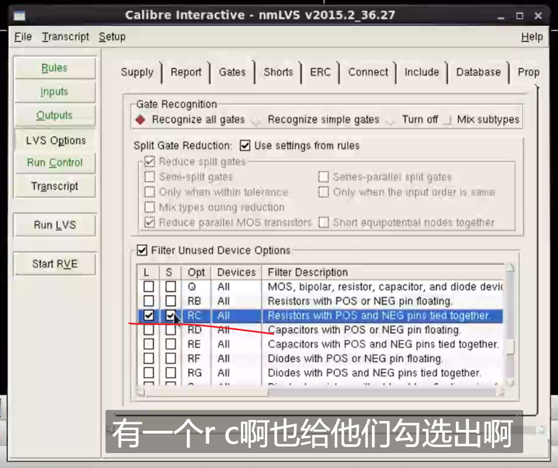Select Turn off gate recognition option

pyautogui.click(x=390, y=121)
